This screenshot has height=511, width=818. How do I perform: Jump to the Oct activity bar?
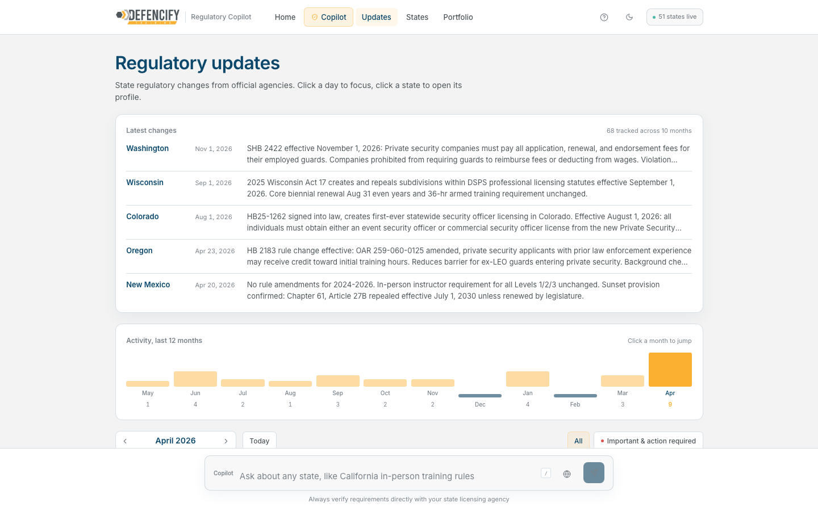click(385, 383)
